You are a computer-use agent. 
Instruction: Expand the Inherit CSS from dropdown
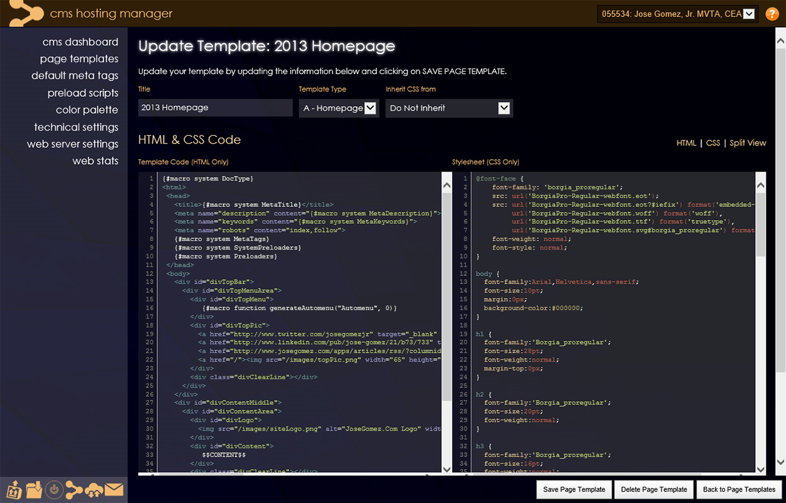click(449, 108)
